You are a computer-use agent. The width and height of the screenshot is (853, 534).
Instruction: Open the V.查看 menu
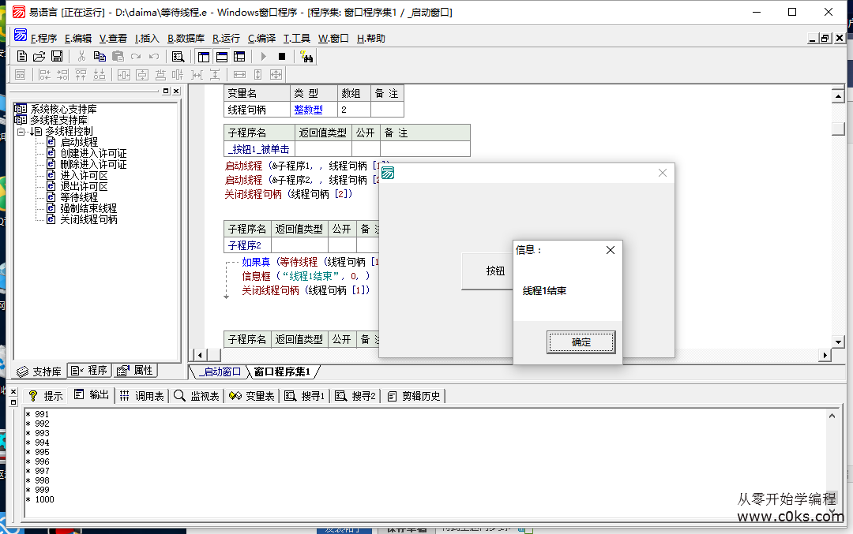pos(113,39)
